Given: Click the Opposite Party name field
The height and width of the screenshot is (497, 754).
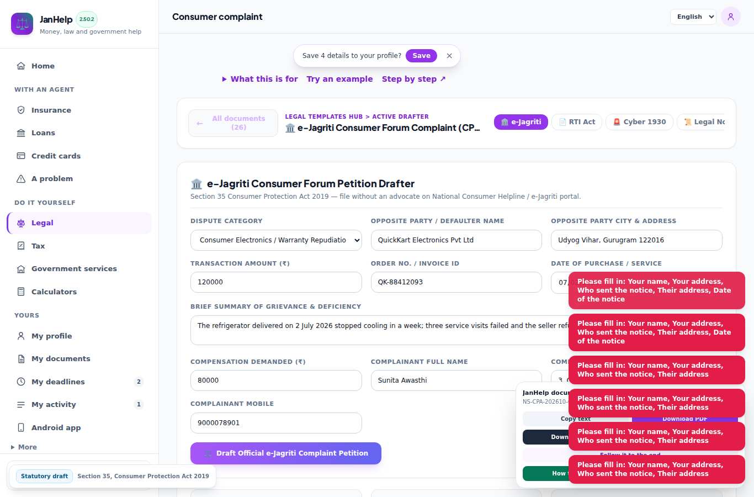Looking at the screenshot, I should (456, 240).
